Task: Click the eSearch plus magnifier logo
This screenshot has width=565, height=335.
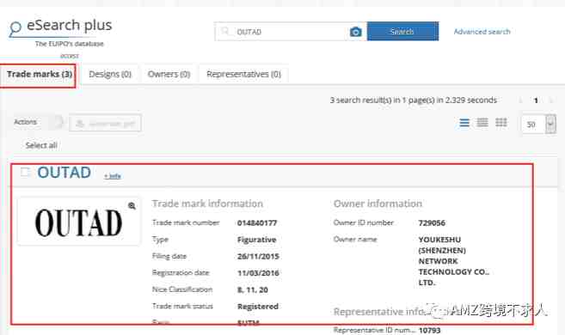Action: coord(15,29)
